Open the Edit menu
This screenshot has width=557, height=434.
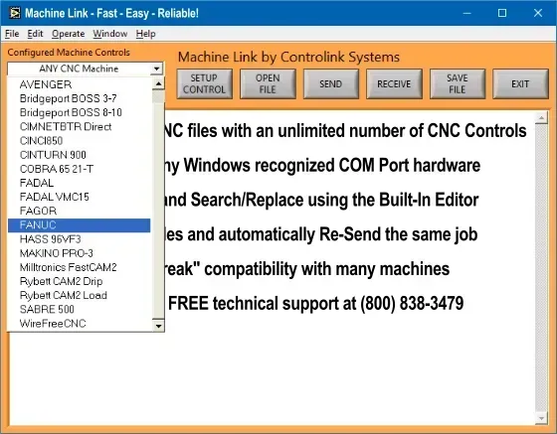35,34
